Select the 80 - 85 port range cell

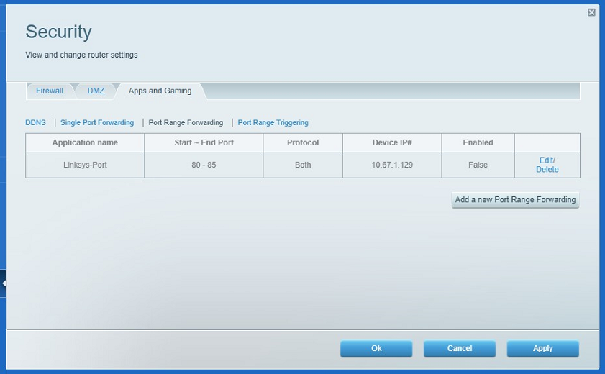tap(204, 165)
